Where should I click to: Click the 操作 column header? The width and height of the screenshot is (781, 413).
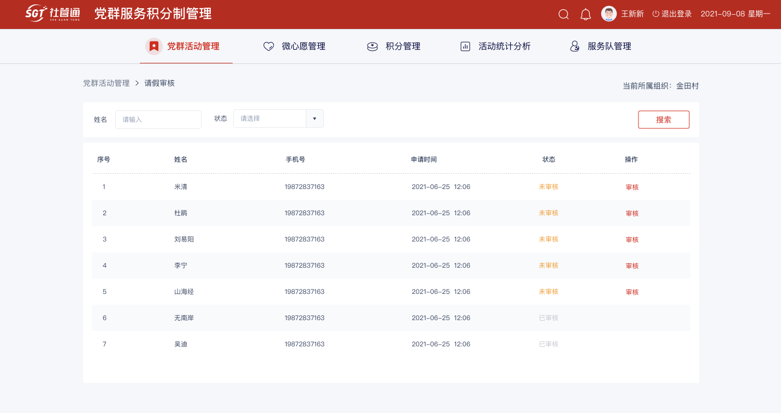coord(631,160)
